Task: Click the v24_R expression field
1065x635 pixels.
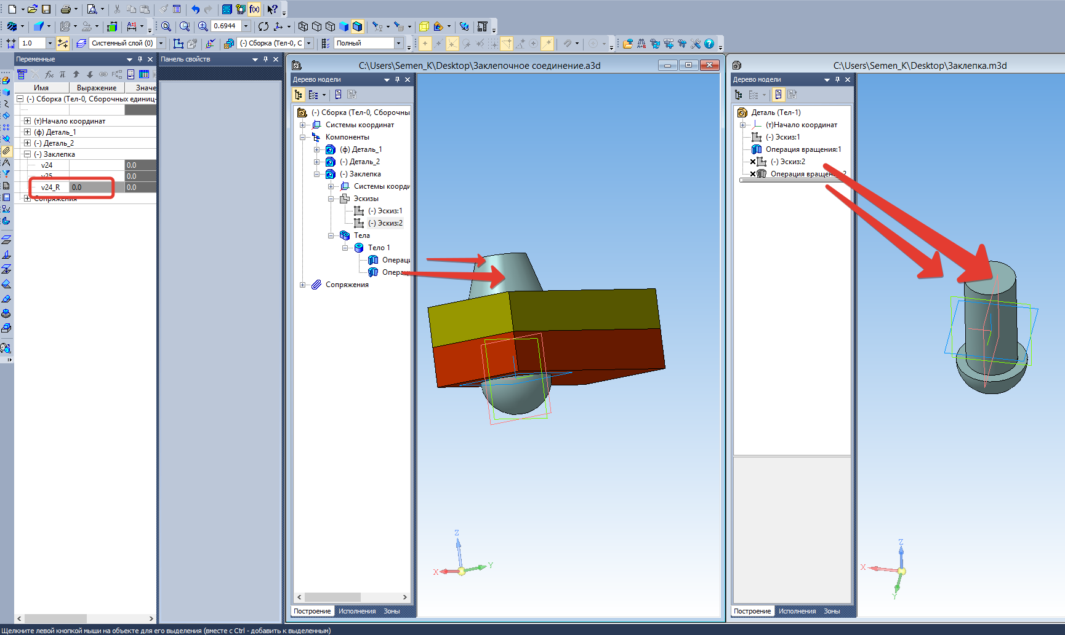Action: click(x=97, y=187)
